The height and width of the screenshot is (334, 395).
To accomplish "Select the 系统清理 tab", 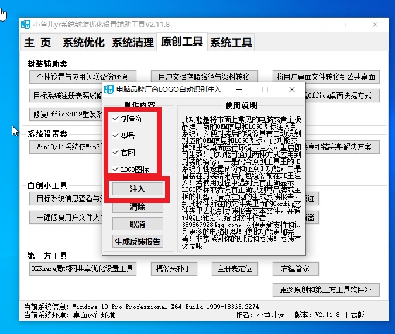I will (x=133, y=43).
